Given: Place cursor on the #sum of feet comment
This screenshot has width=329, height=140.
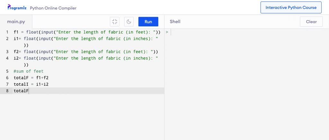Looking at the screenshot, I should coord(29,71).
